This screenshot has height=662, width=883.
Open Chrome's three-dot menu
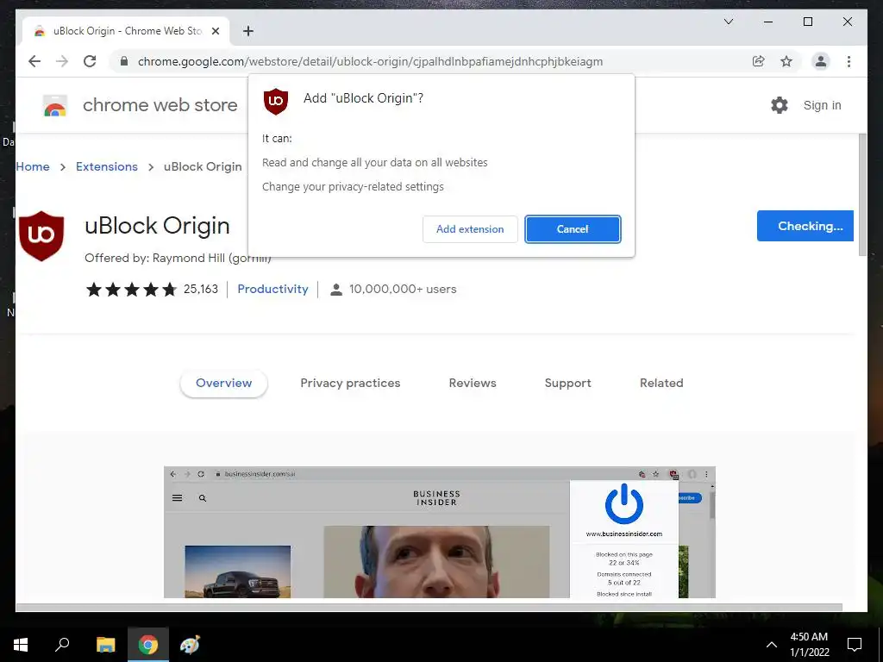pyautogui.click(x=849, y=61)
